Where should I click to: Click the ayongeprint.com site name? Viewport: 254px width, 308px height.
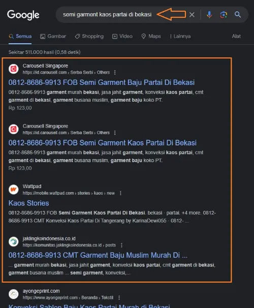(41, 291)
